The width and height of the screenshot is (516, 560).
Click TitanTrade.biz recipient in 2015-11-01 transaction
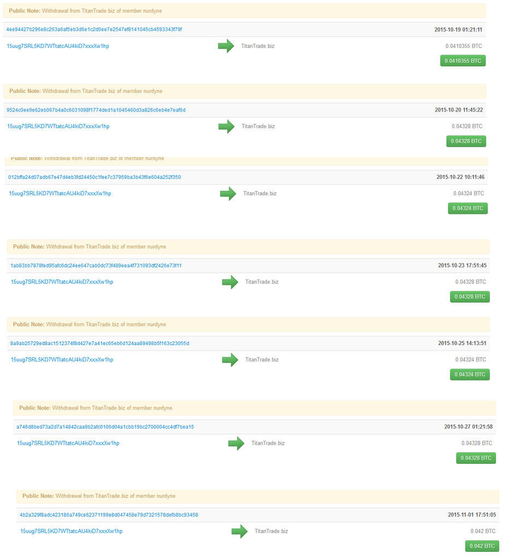click(271, 531)
